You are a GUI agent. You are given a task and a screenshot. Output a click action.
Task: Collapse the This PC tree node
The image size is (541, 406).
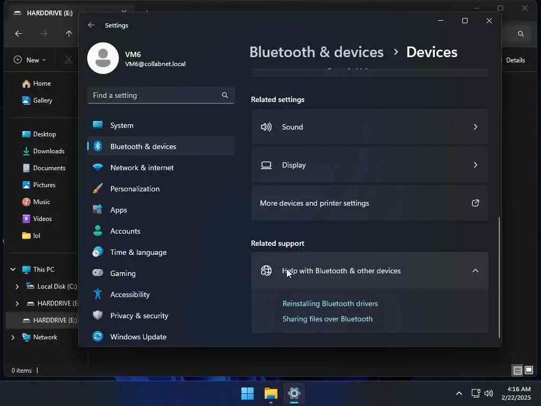tap(13, 269)
